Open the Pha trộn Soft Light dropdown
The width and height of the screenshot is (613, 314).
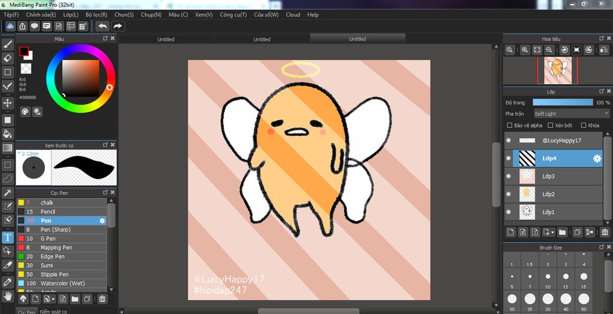point(572,114)
